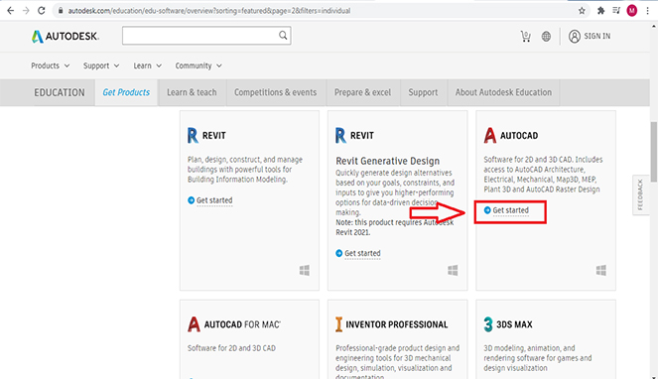This screenshot has width=658, height=379.
Task: Open the browser extensions puzzle icon
Action: (600, 11)
